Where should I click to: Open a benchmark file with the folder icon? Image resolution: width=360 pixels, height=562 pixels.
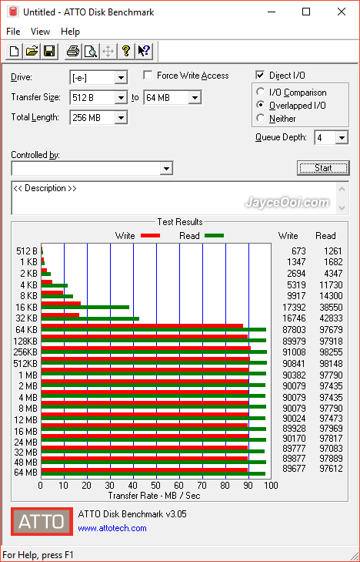tap(32, 51)
